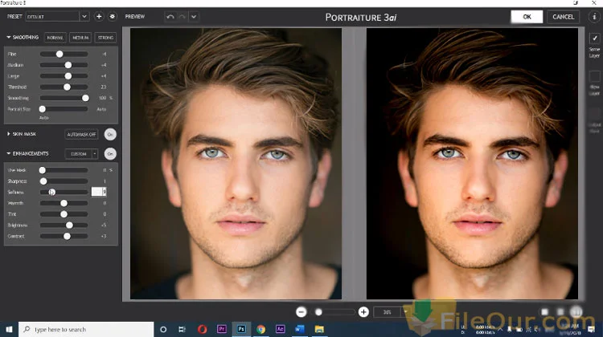
Task: Click the Brightness slider handle
Action: 69,225
